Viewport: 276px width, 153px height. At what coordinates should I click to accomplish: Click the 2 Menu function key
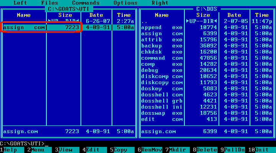(39, 150)
